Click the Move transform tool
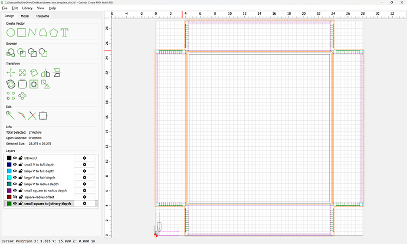 tap(11, 72)
